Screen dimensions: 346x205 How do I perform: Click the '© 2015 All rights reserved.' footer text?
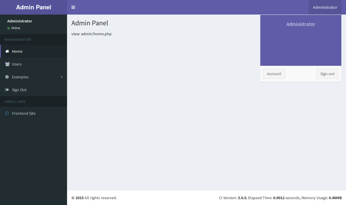(x=94, y=198)
